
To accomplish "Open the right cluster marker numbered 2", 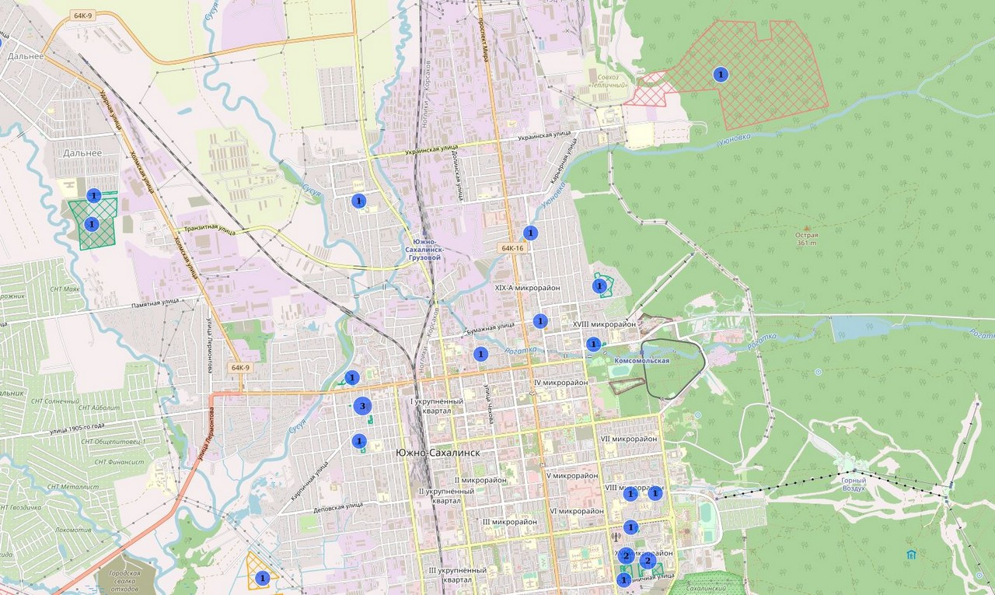I will pos(648,561).
